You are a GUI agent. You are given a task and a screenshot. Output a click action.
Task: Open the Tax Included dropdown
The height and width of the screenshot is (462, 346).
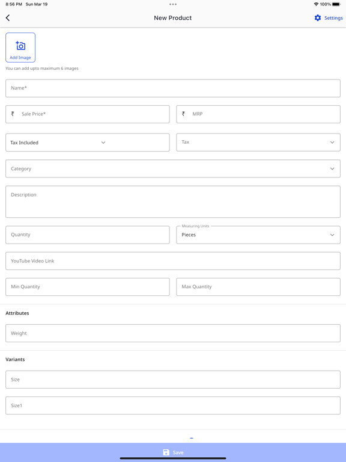(x=87, y=143)
